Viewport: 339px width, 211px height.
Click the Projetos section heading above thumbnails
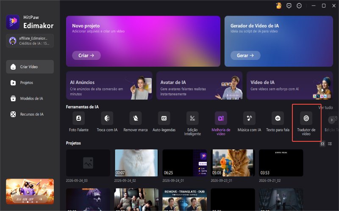tap(73, 143)
